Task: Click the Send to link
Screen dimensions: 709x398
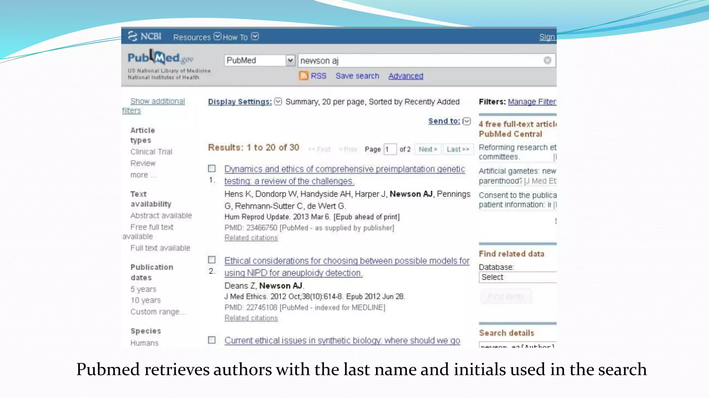Action: pos(444,121)
